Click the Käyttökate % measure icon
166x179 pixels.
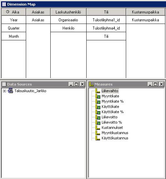[98, 112]
